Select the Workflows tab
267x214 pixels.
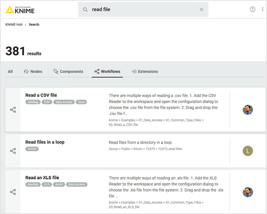[x=107, y=72]
